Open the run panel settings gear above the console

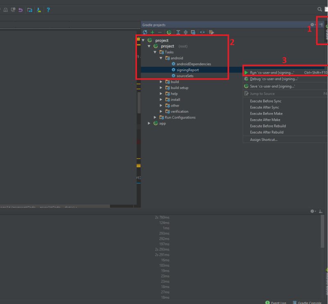click(x=312, y=211)
